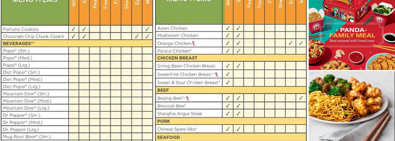The image size is (395, 141).
Task: Click the first checkmark in the Asian Chicken row
Action: coord(228,28)
